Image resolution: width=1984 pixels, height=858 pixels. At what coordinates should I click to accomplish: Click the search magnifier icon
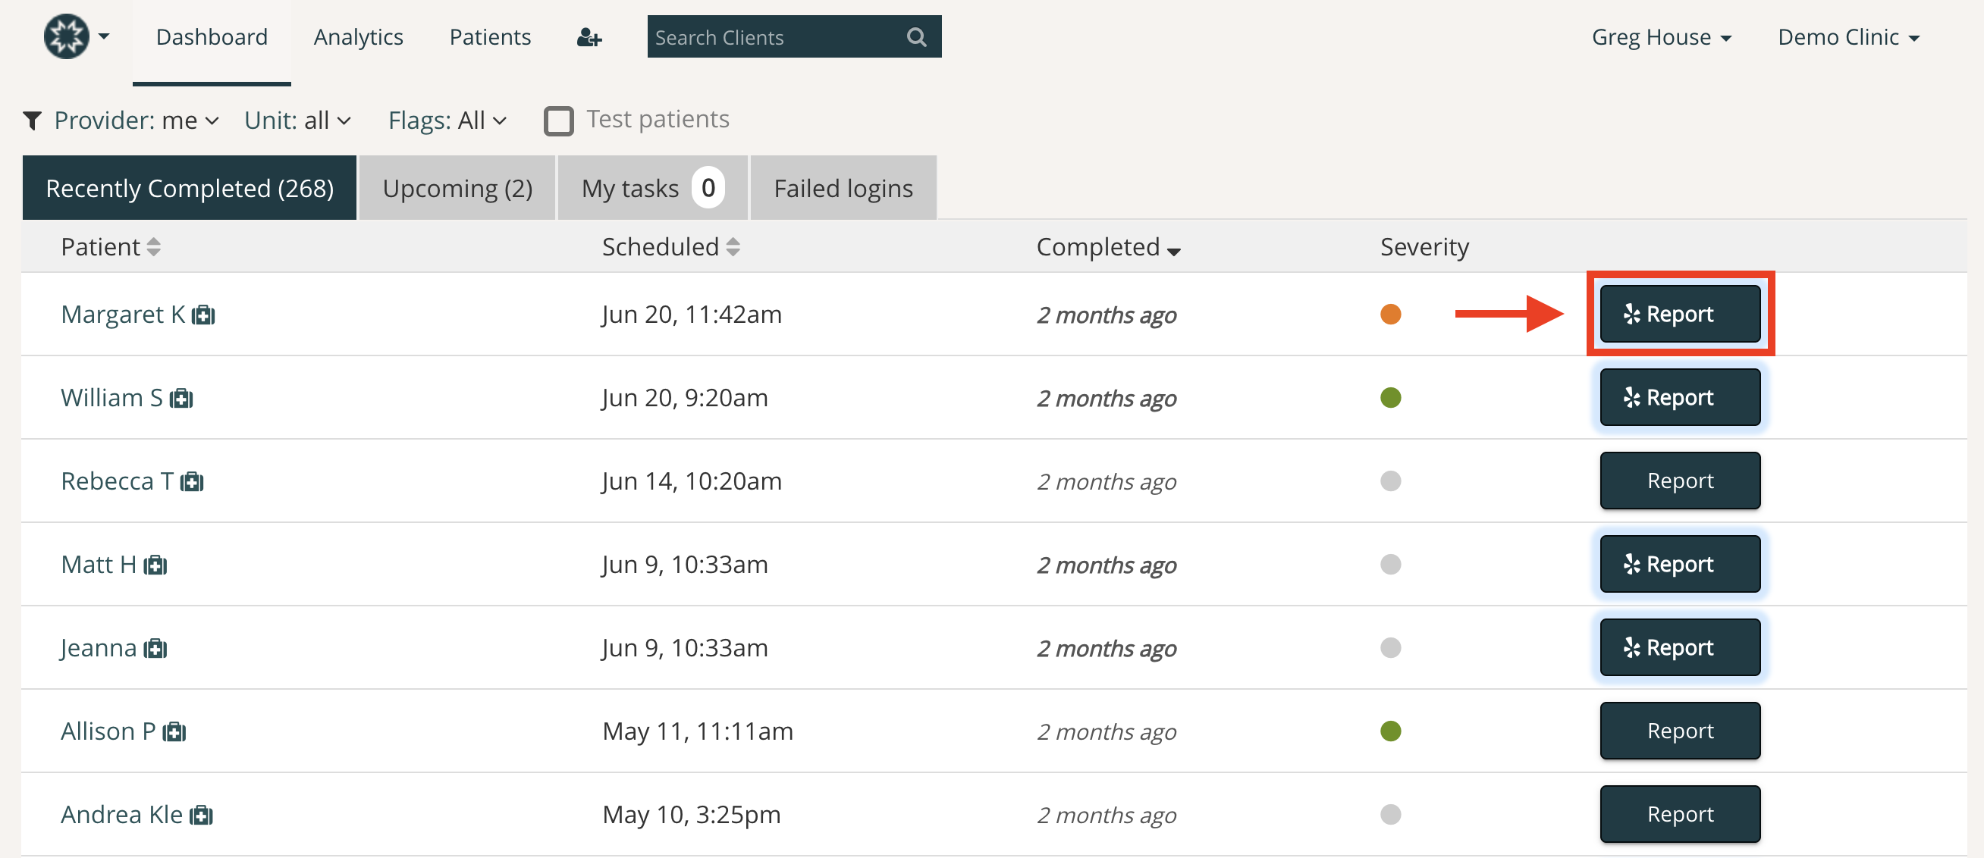coord(915,37)
